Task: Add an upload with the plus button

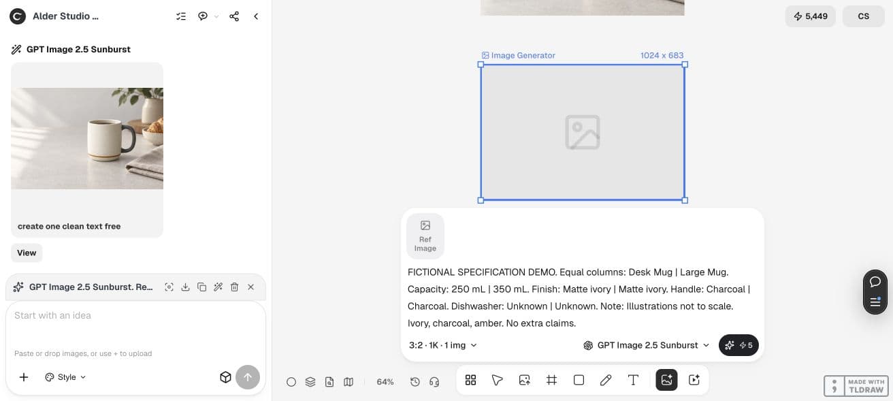Action: [24, 377]
